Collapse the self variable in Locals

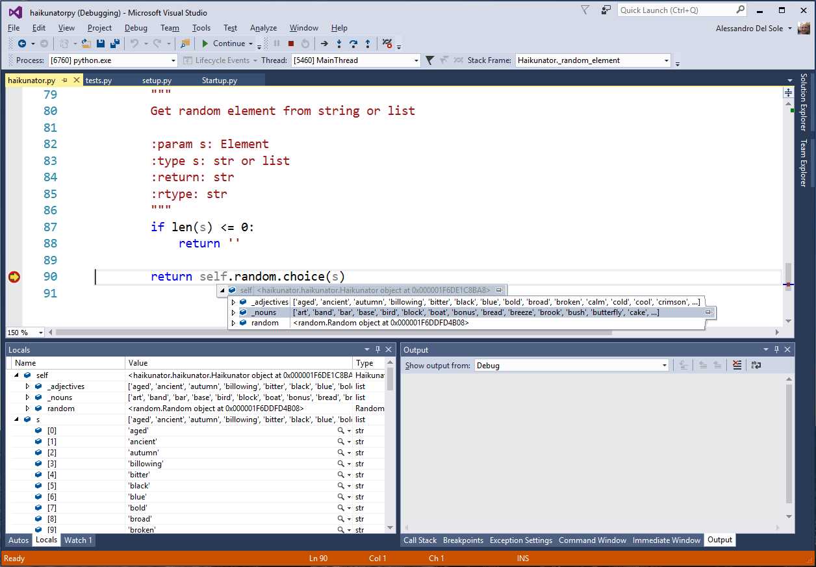point(16,375)
